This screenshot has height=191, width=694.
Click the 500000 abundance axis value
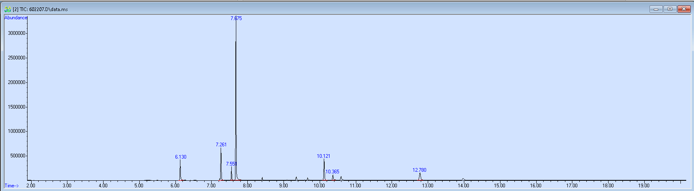click(x=18, y=156)
